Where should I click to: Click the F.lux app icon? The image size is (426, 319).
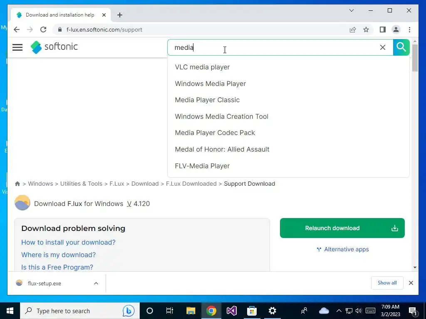[22, 203]
